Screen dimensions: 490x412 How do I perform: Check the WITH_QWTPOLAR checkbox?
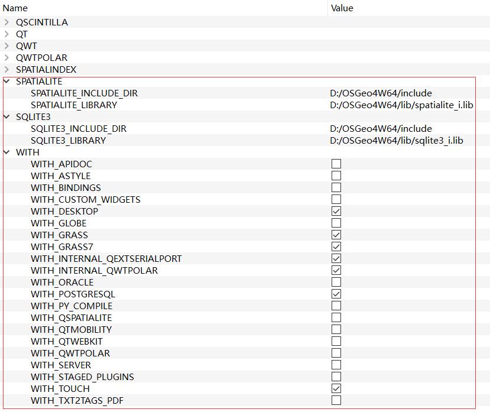point(336,353)
